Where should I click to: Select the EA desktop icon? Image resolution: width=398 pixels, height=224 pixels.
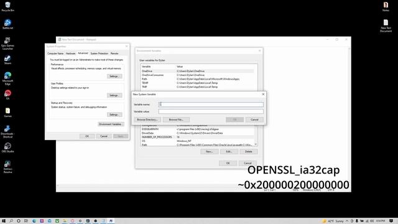(7, 95)
